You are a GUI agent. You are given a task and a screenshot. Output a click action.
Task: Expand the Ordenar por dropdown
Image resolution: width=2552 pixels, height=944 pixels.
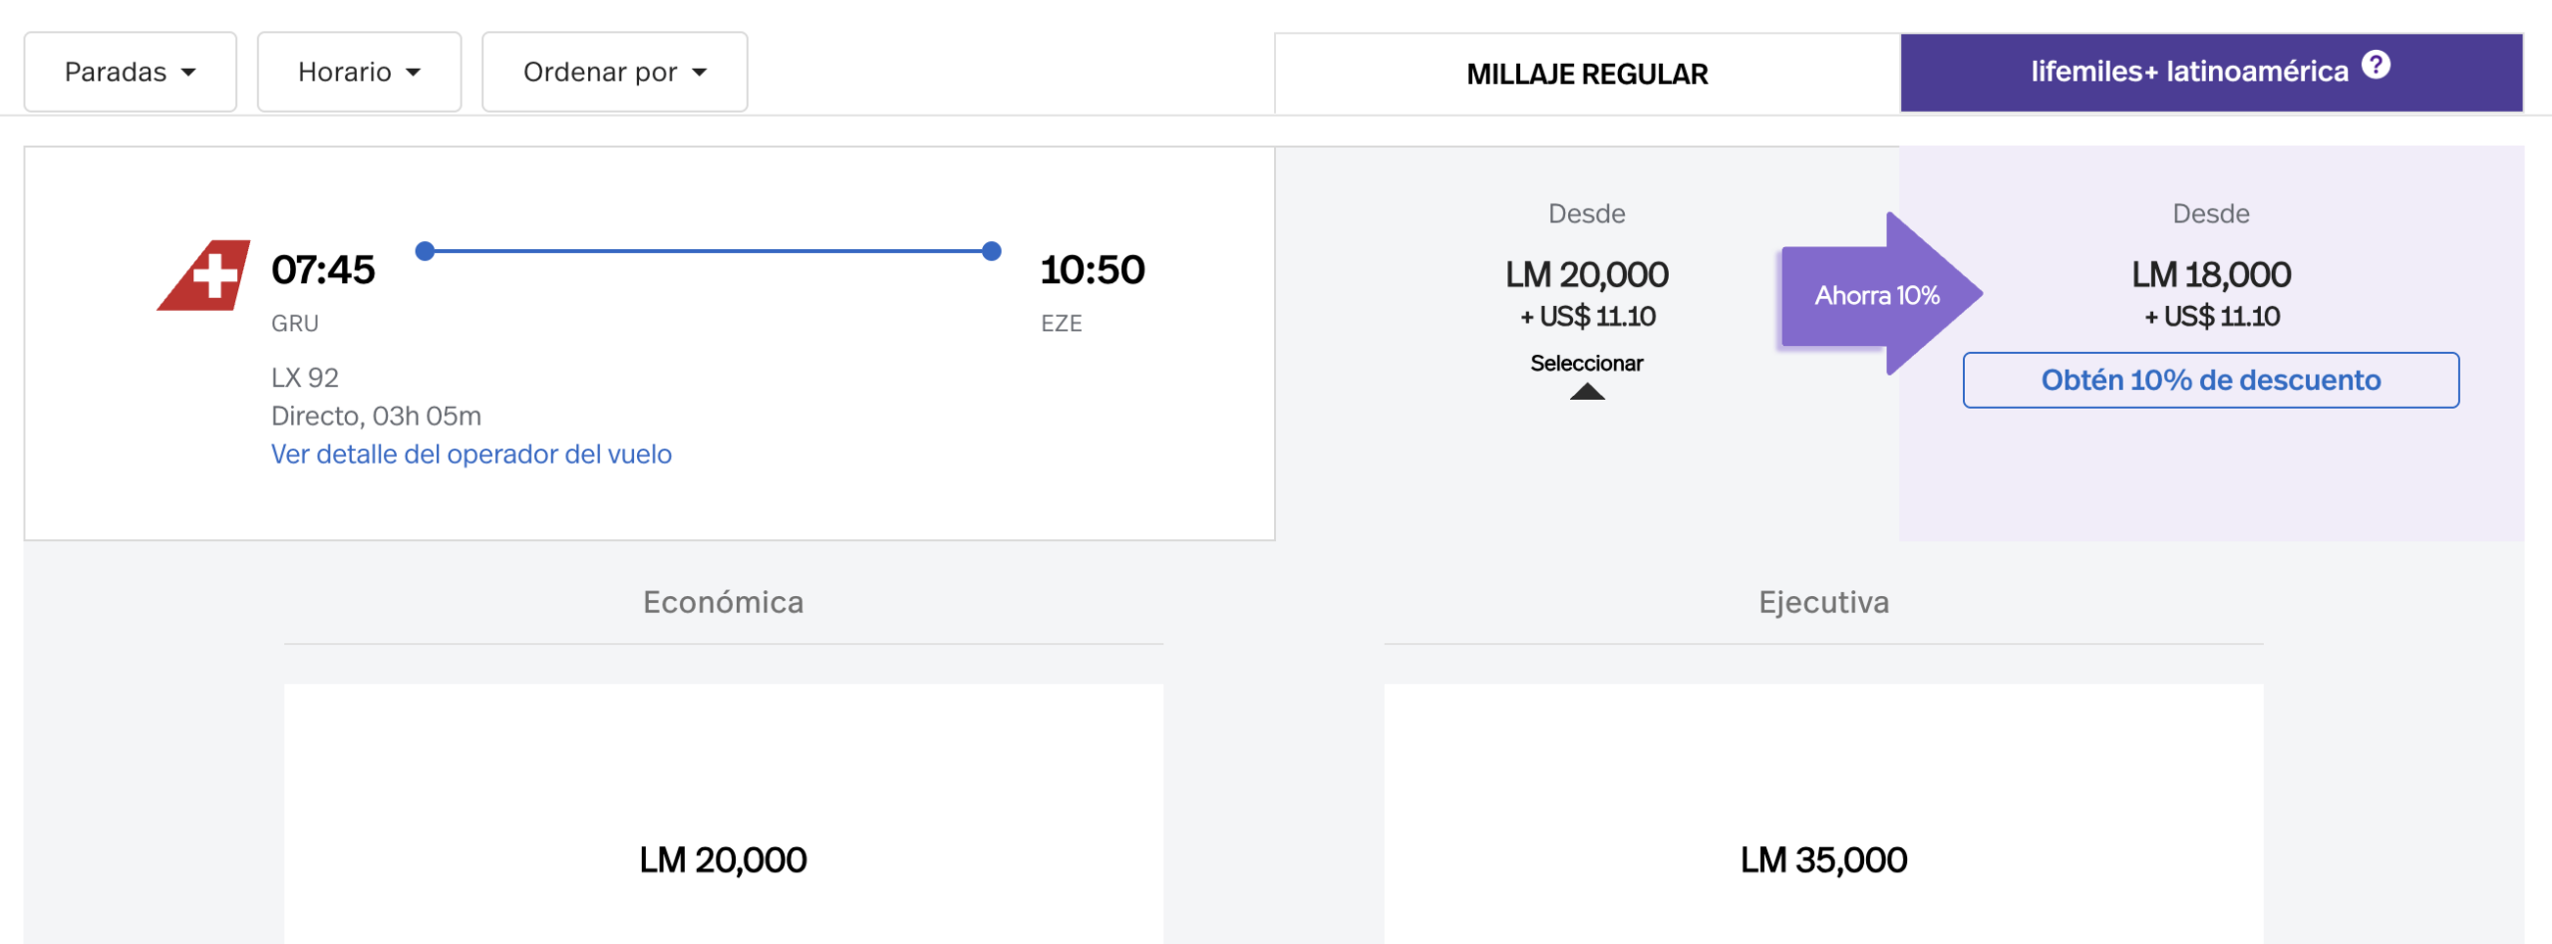(614, 72)
